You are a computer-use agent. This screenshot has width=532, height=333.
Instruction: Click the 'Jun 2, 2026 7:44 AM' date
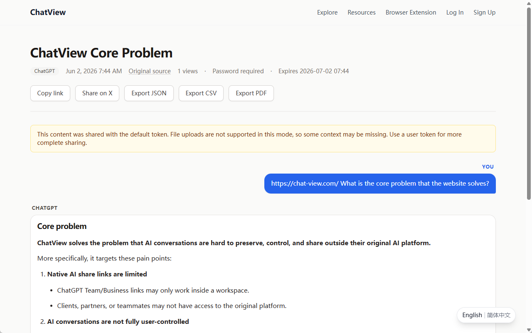(x=94, y=71)
